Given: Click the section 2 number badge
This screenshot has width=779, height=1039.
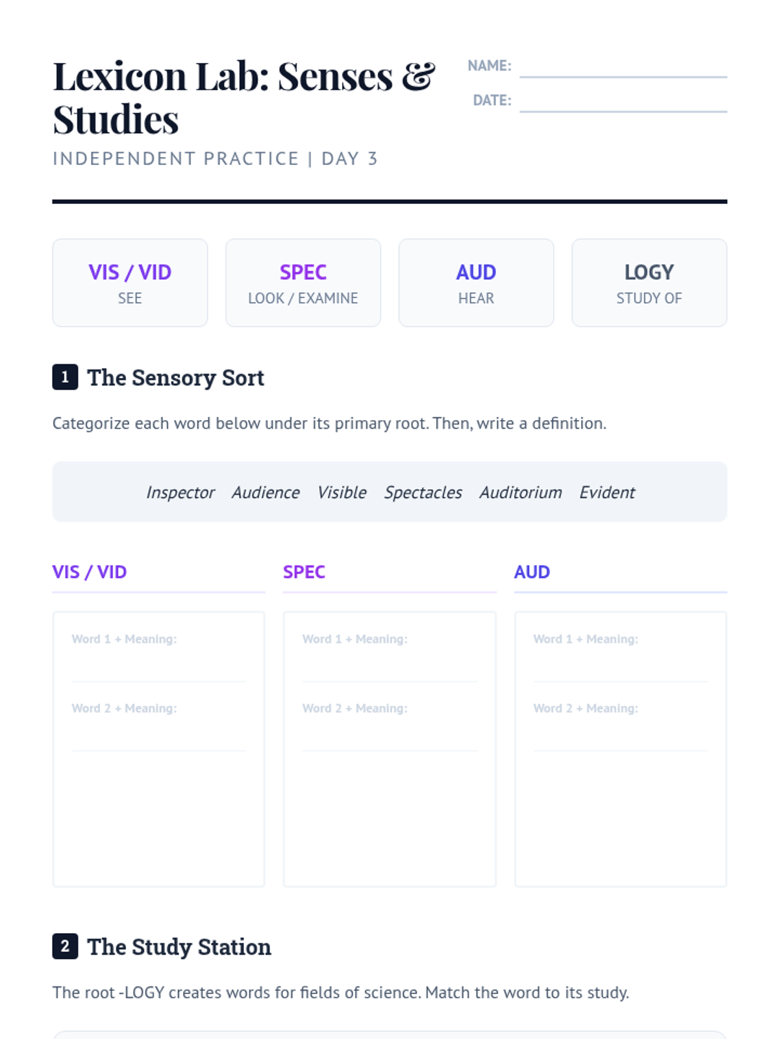Looking at the screenshot, I should [65, 946].
